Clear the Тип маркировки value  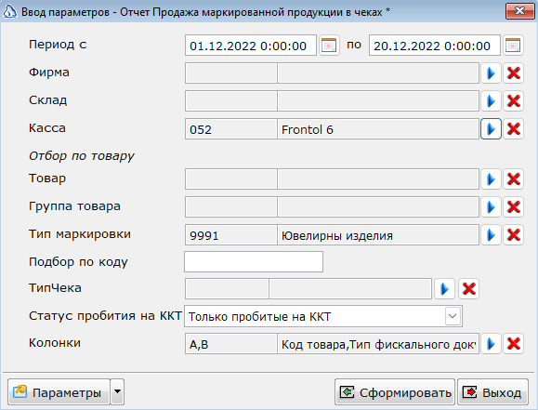point(513,235)
